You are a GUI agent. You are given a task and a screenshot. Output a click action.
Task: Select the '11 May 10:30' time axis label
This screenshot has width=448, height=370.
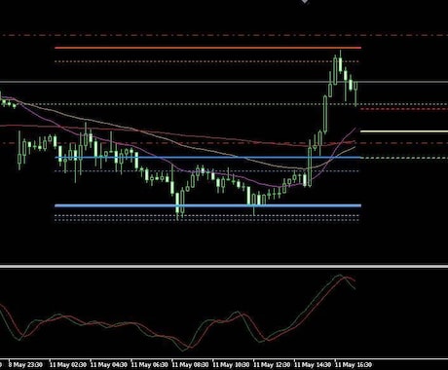tap(231, 365)
